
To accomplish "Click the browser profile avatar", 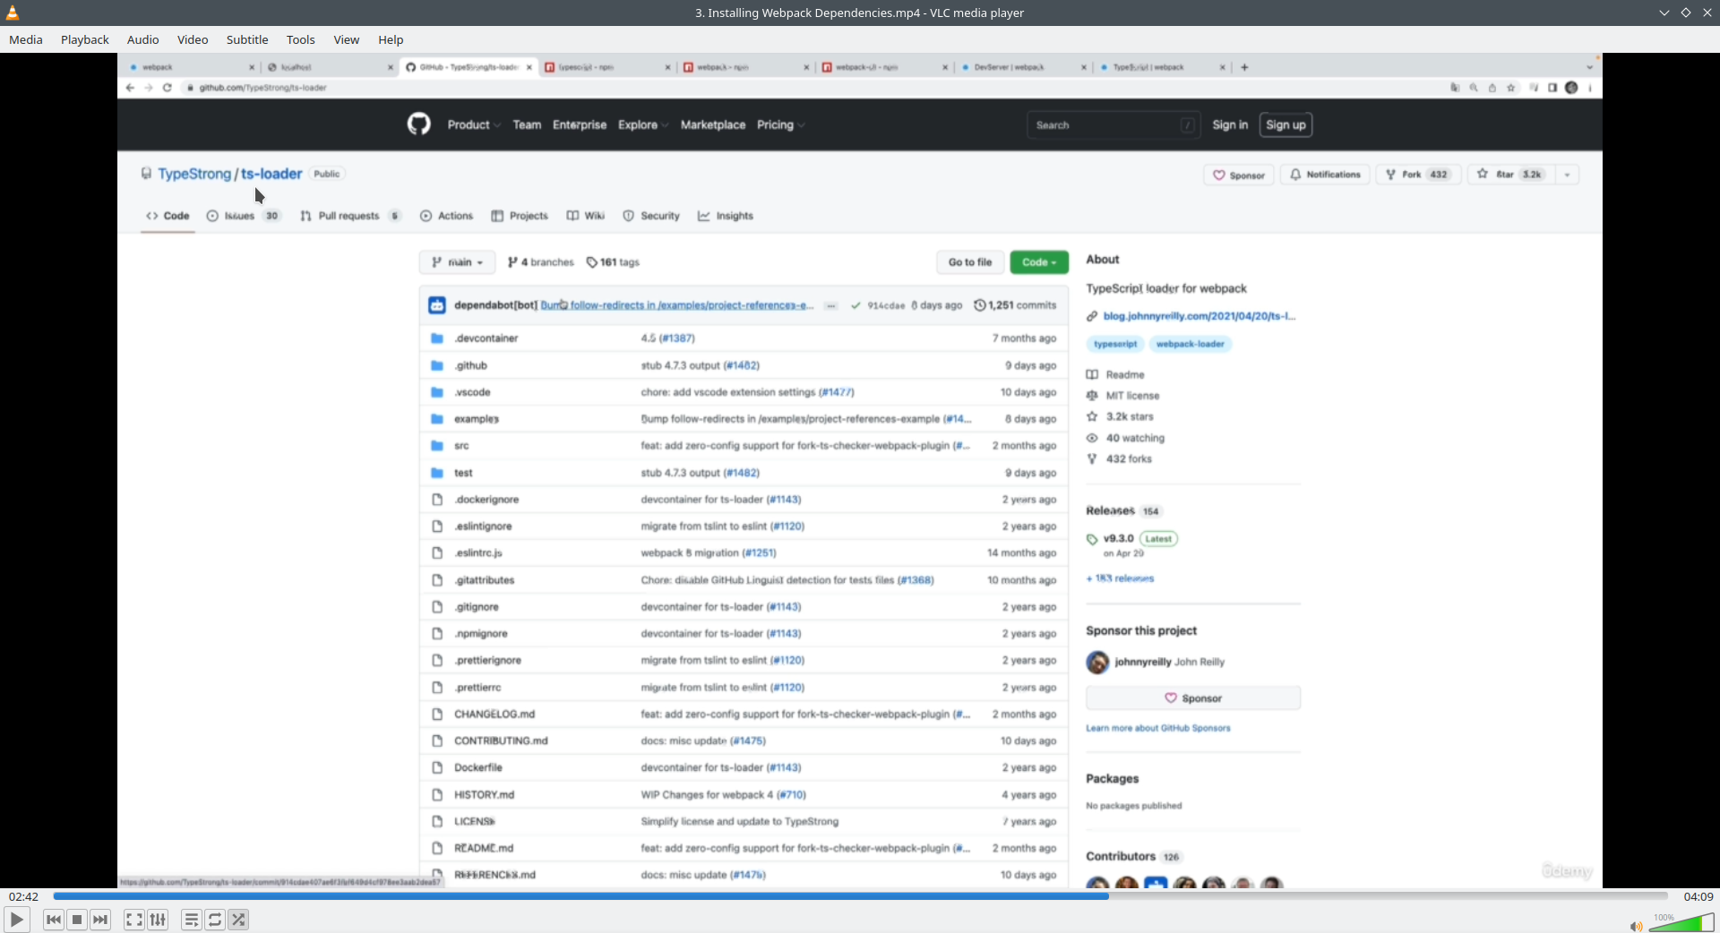I will (1571, 88).
